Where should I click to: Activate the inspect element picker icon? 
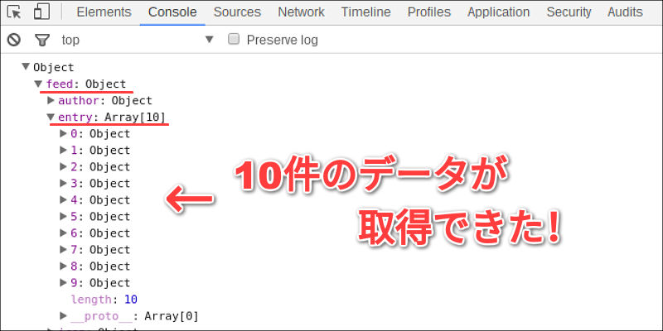tap(14, 12)
